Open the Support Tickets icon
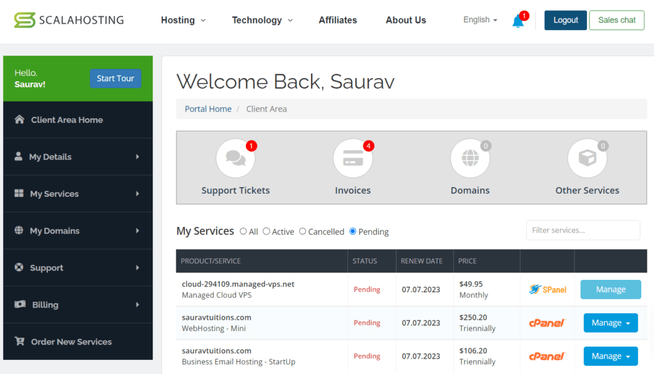654x374 pixels. click(x=236, y=157)
